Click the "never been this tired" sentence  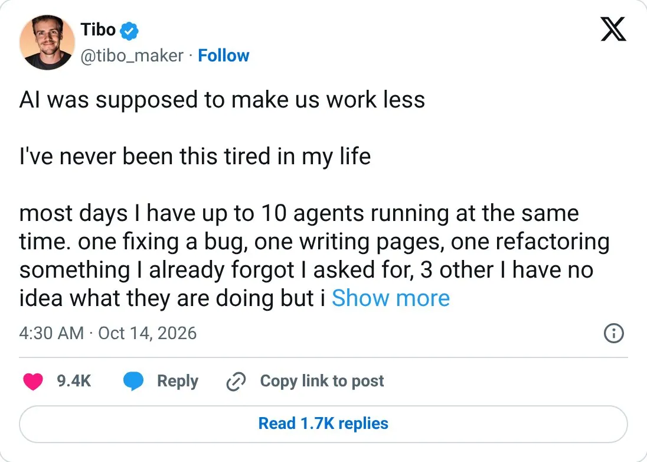coord(195,157)
